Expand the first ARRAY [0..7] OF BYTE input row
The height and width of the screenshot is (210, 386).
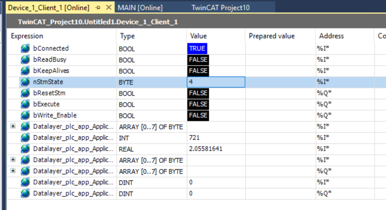point(13,126)
